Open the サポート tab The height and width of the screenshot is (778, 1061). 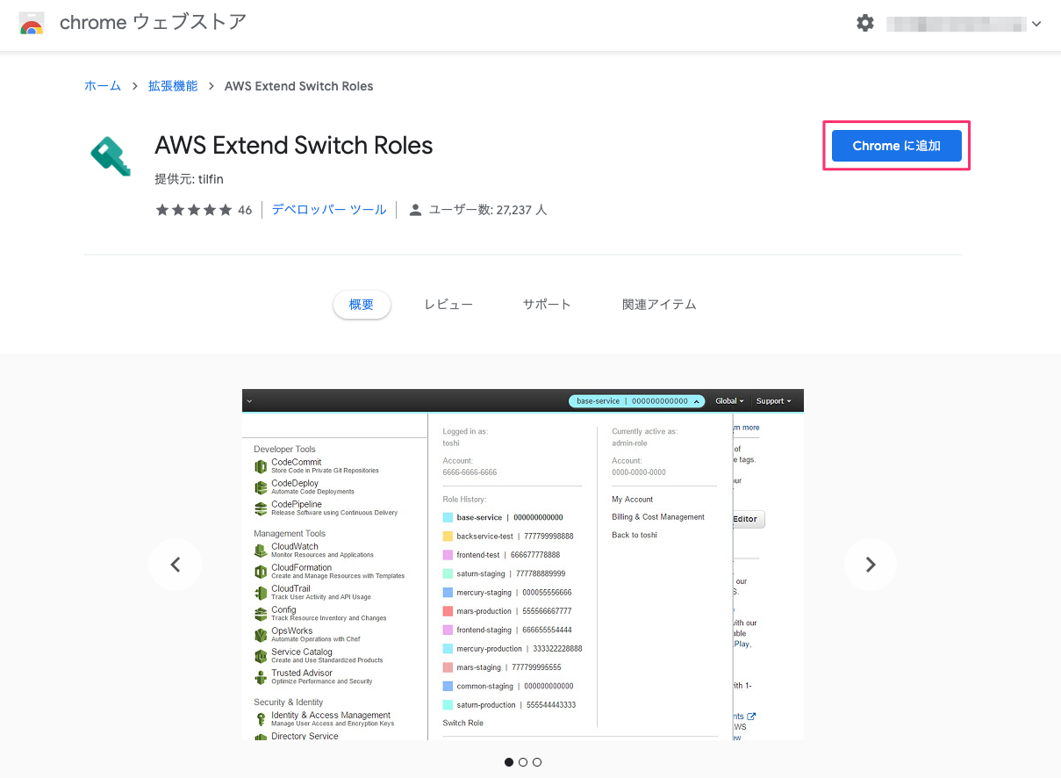[x=547, y=305]
